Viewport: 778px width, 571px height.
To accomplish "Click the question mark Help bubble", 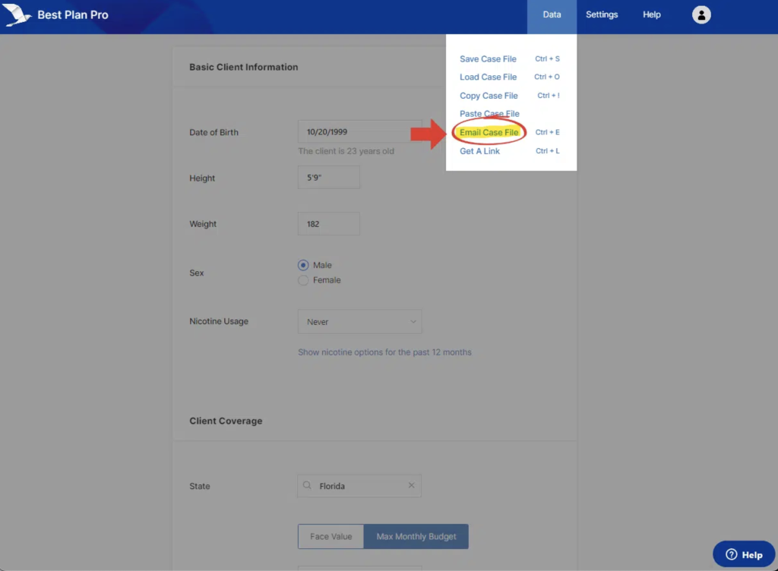I will point(744,554).
